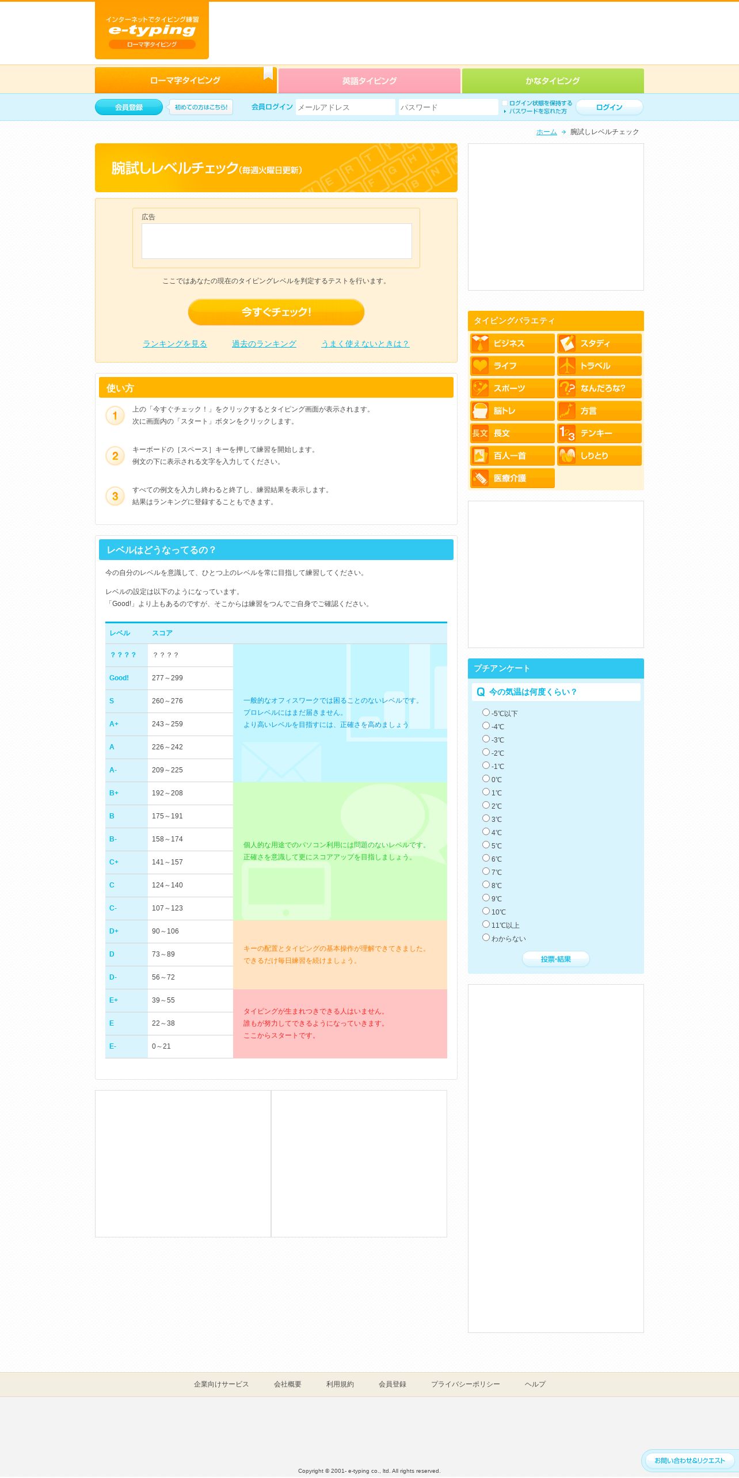Select the -3℃ radio option
This screenshot has height=1478, width=739.
coord(486,739)
